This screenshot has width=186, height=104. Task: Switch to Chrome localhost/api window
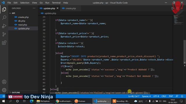pos(64,101)
